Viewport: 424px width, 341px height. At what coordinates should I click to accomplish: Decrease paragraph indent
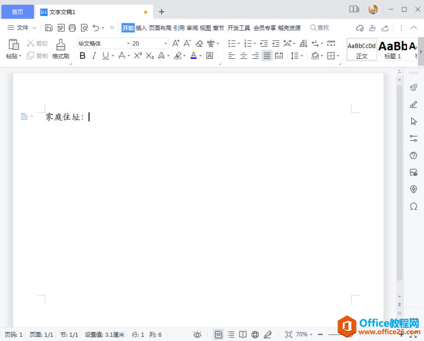[263, 43]
